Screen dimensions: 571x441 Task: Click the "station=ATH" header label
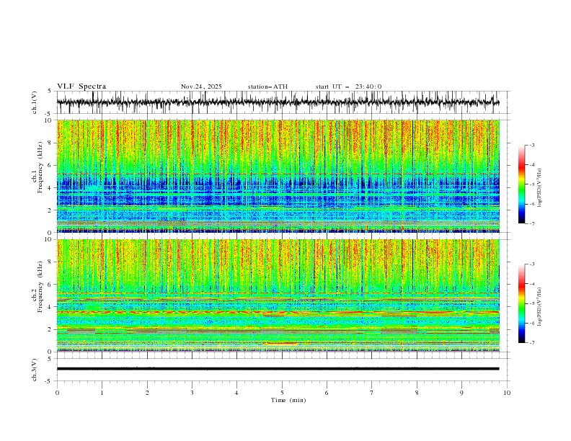267,86
